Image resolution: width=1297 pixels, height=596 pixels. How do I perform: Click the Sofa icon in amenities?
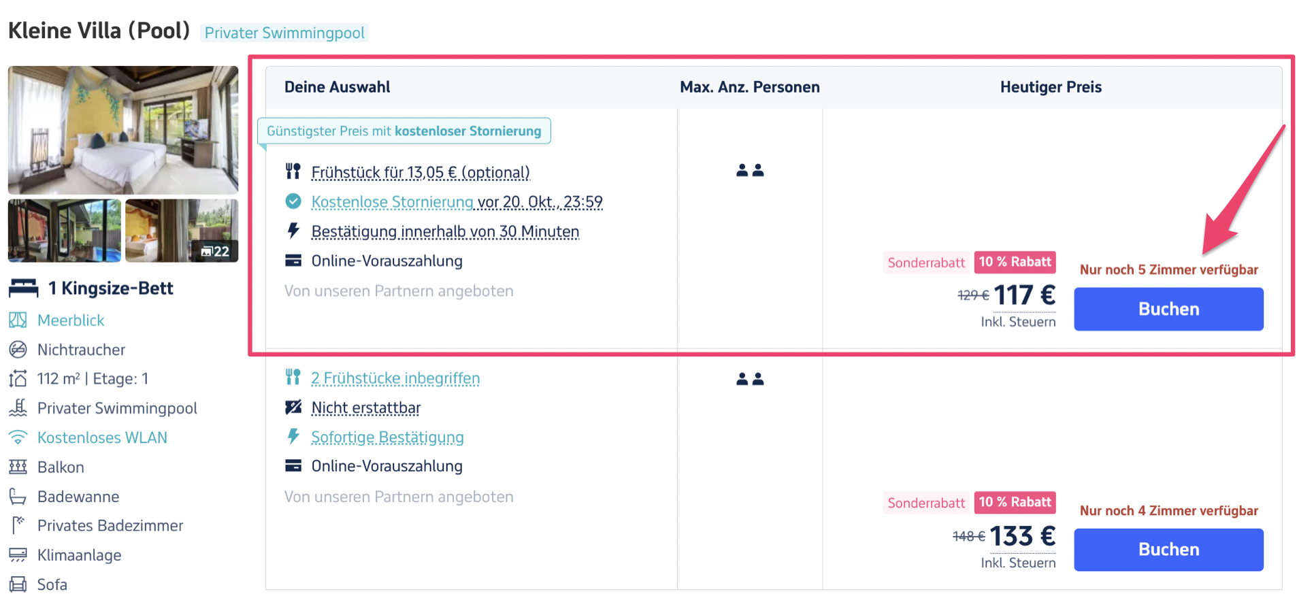click(18, 584)
